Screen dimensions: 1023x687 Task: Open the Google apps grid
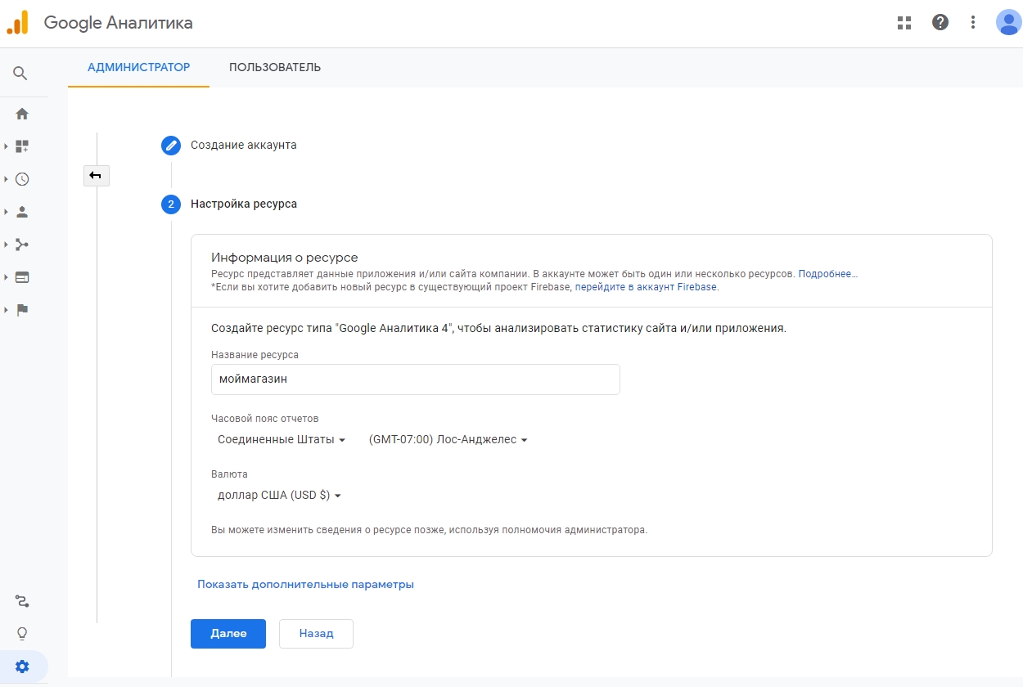(x=904, y=23)
